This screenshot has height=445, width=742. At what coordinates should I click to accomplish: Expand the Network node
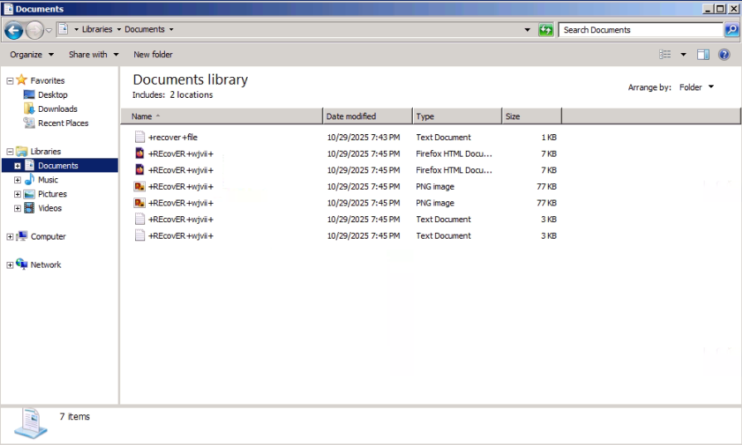(10, 265)
